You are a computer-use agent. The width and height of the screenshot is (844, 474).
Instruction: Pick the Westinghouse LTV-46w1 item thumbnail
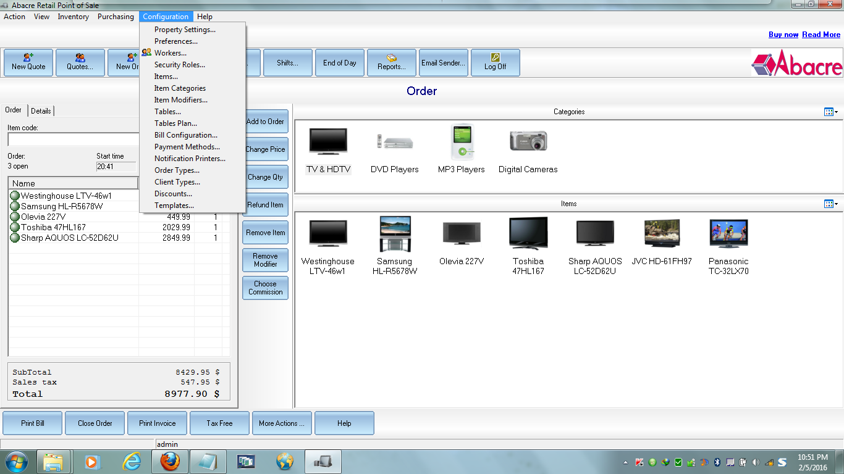tap(328, 246)
